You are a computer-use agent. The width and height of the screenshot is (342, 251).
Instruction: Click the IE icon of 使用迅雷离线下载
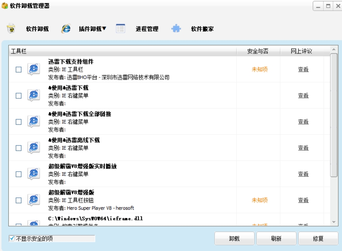pyautogui.click(x=34, y=148)
